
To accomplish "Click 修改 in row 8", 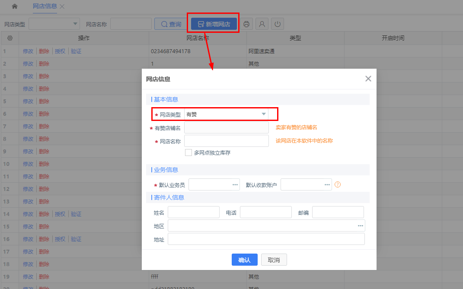I will tap(28, 139).
